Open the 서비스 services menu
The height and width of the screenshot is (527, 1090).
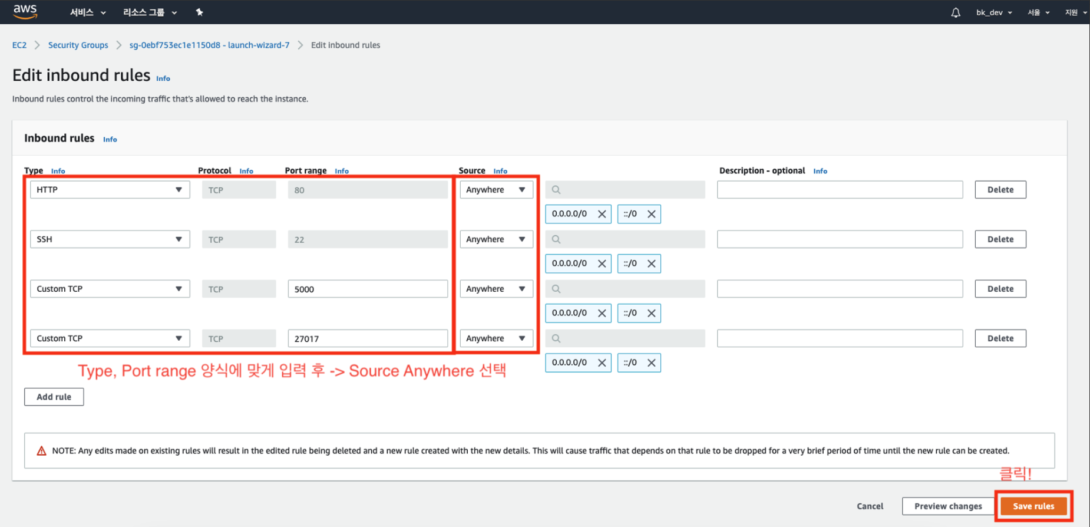[x=88, y=12]
